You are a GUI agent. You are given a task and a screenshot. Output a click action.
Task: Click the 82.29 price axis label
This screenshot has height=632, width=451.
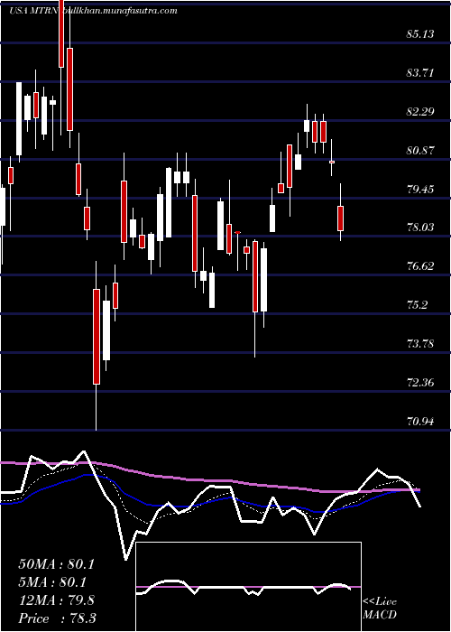(420, 112)
